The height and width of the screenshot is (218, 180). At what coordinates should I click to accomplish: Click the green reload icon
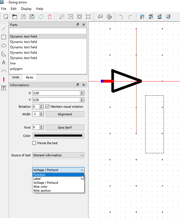pyautogui.click(x=41, y=17)
